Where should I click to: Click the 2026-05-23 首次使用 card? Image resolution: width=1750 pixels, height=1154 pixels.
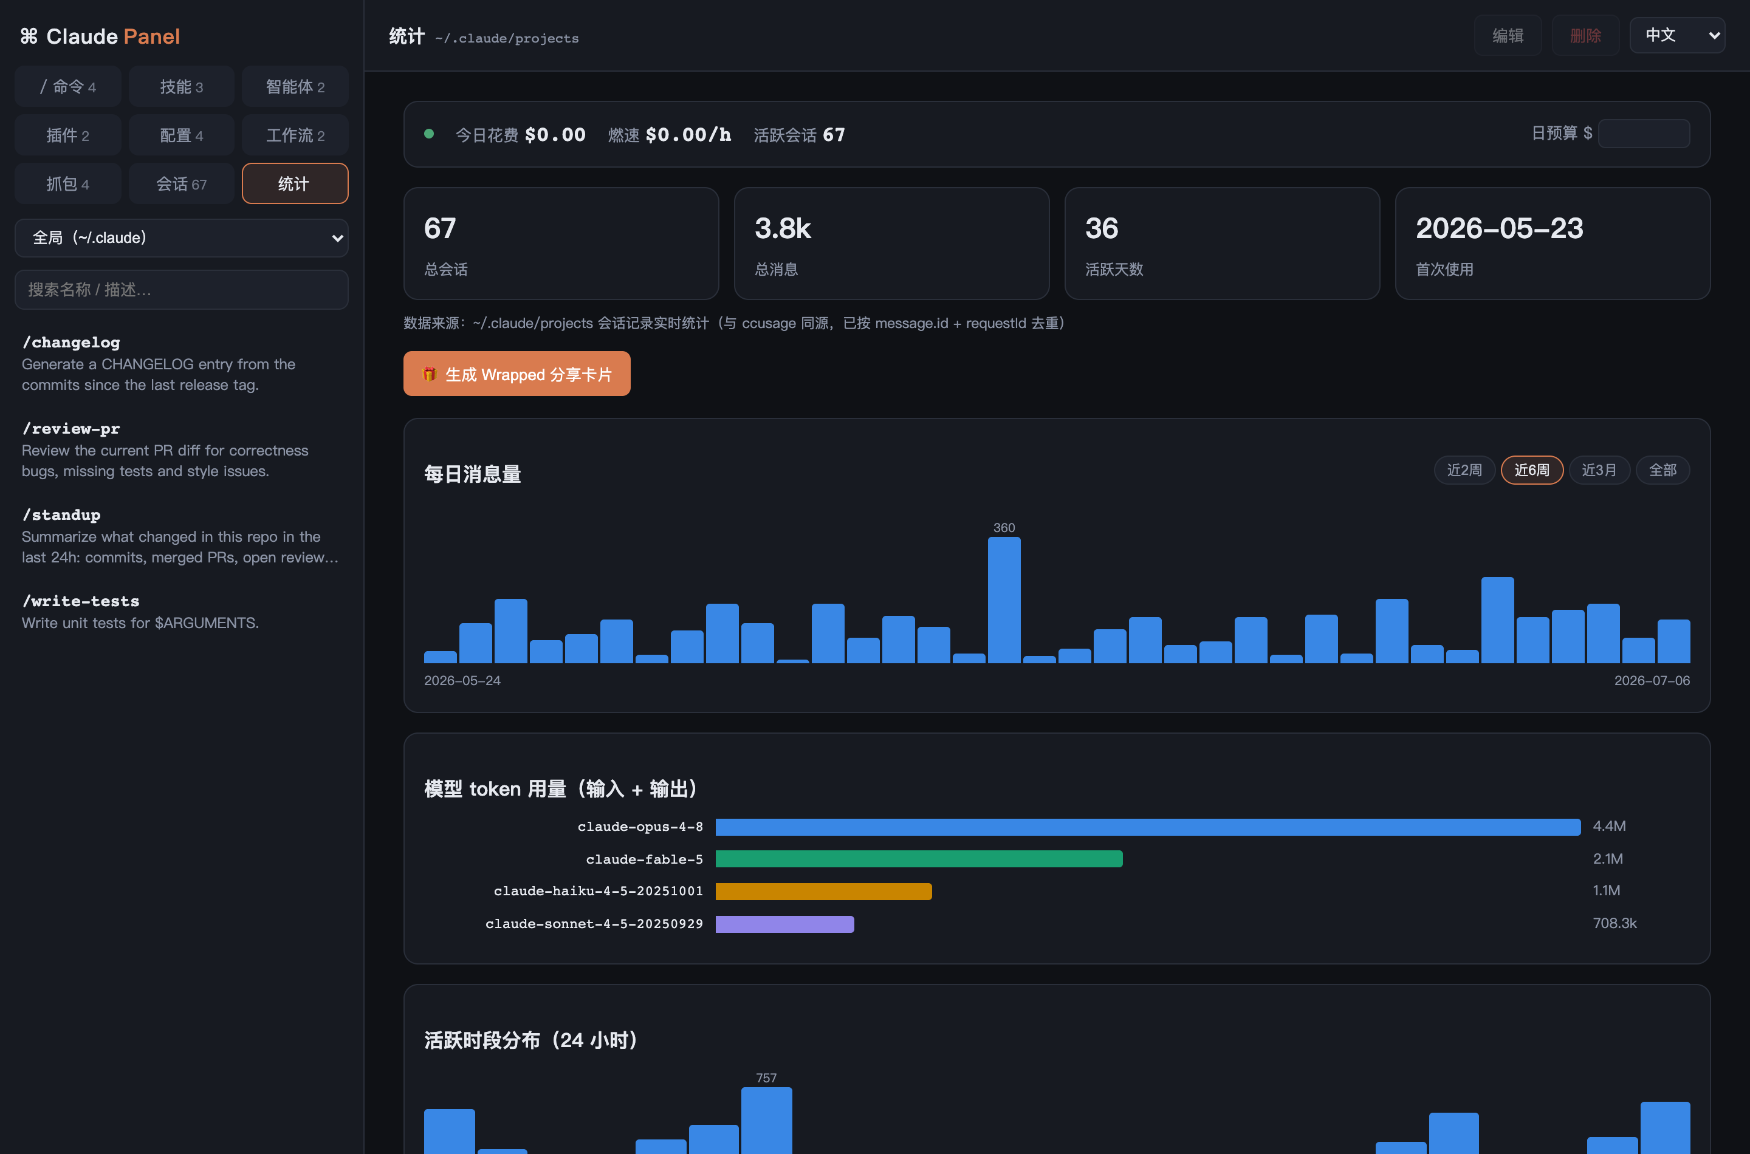[x=1553, y=244]
